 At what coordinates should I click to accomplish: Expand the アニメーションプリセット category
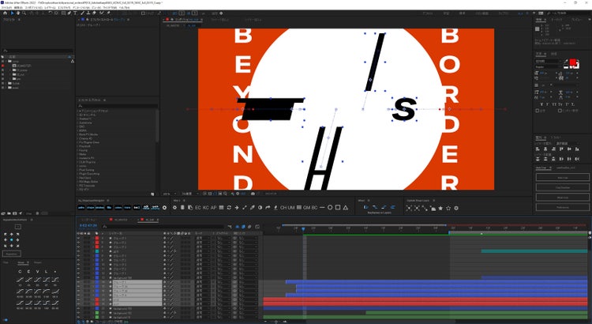pyautogui.click(x=77, y=111)
